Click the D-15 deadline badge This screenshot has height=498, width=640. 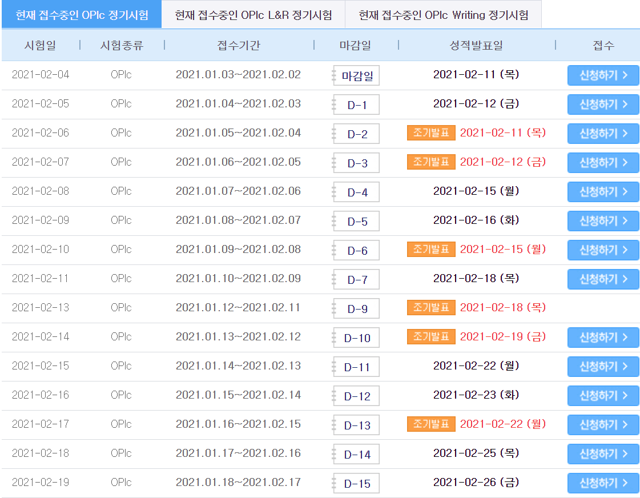[356, 483]
